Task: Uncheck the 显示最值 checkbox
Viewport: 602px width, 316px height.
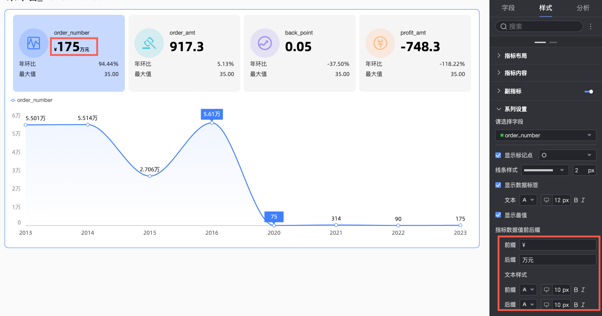Action: [x=498, y=215]
